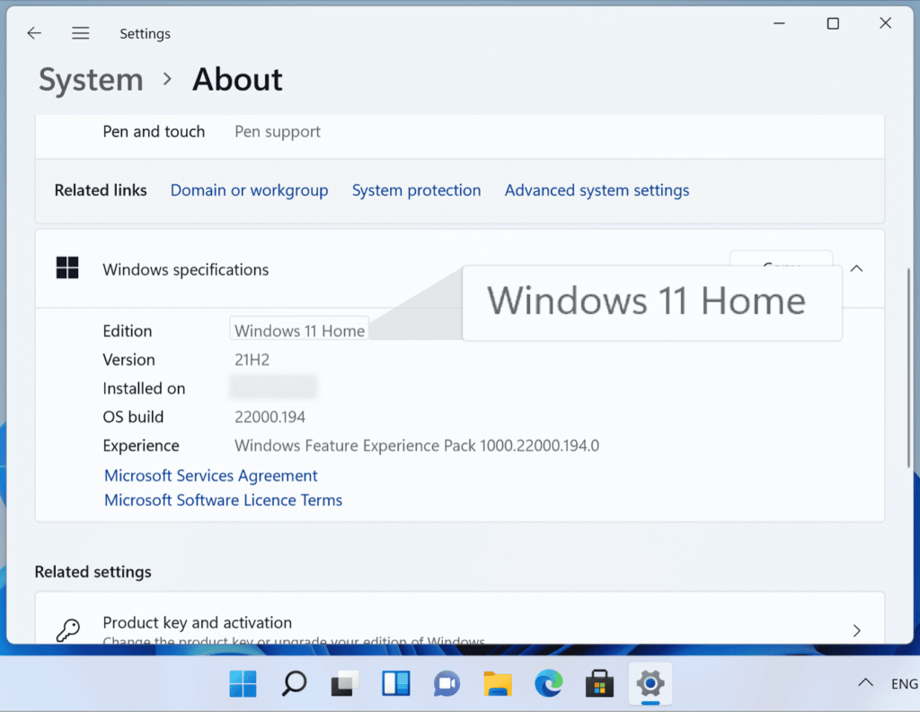The image size is (920, 712).
Task: Open File Explorer from the taskbar
Action: tap(498, 683)
